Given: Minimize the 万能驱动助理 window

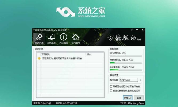Looking at the screenshot, I should [137, 30].
